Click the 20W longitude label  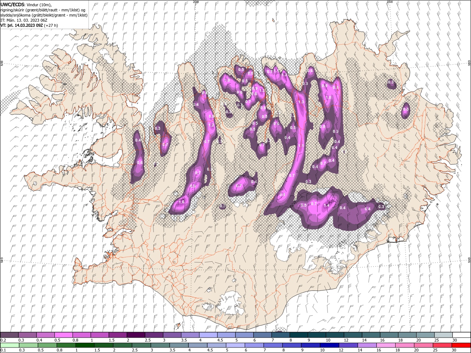tap(196, 2)
